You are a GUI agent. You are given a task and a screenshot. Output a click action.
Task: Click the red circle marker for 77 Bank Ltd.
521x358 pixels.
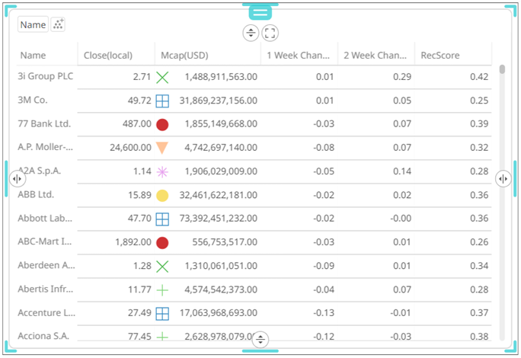(x=162, y=124)
